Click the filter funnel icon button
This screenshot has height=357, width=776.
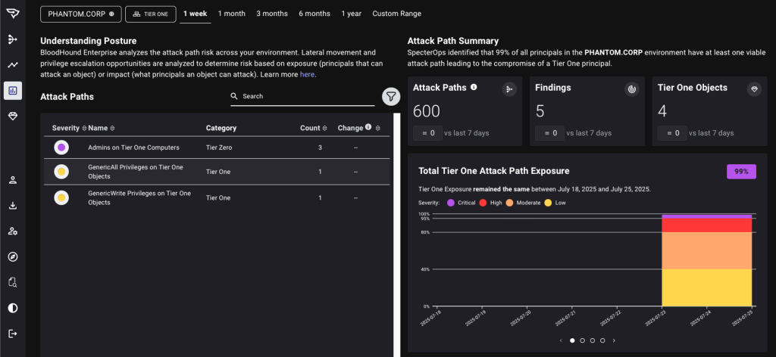[391, 96]
